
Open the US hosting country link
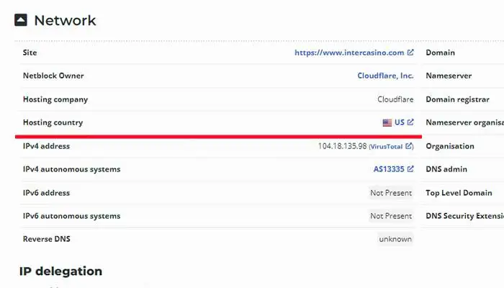(400, 122)
